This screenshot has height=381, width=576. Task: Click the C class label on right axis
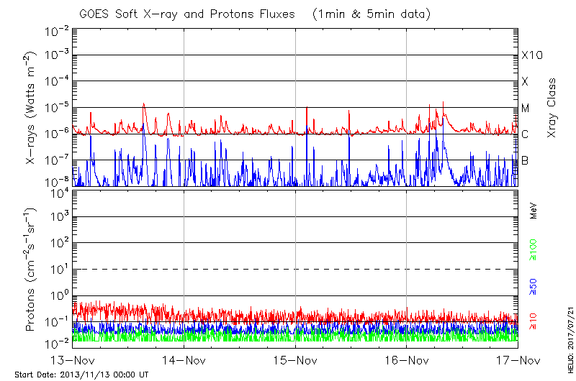(x=525, y=134)
